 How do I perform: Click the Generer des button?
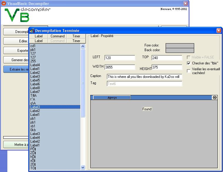[16, 60]
